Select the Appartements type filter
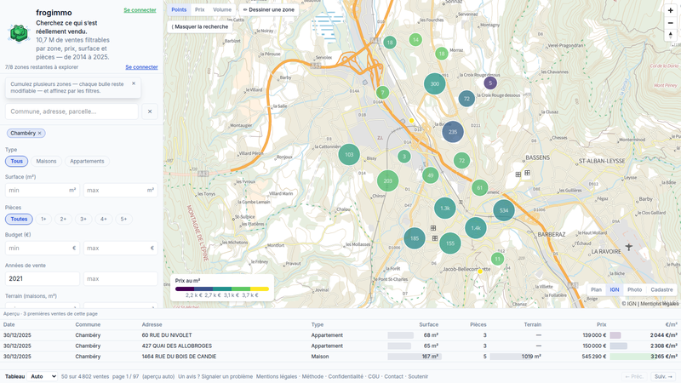 pos(87,161)
